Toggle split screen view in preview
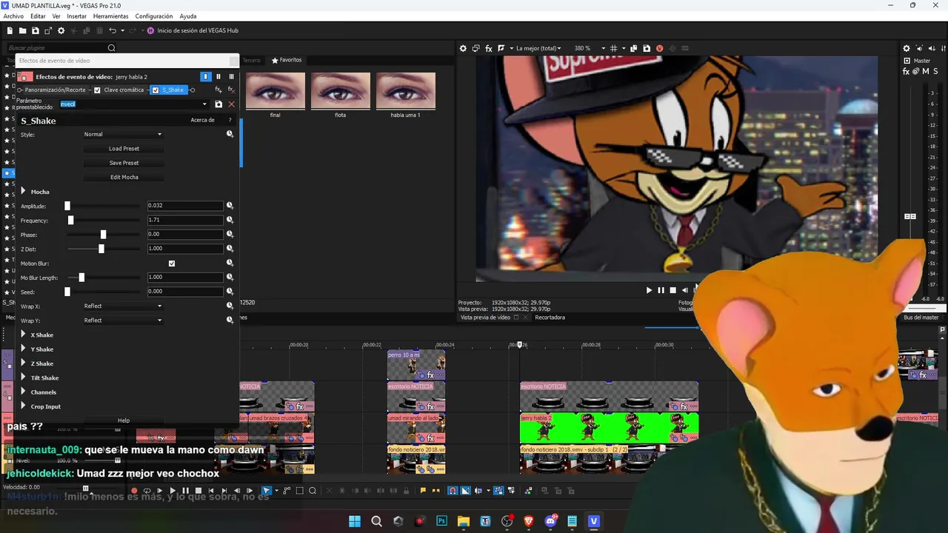This screenshot has height=533, width=948. click(x=502, y=48)
